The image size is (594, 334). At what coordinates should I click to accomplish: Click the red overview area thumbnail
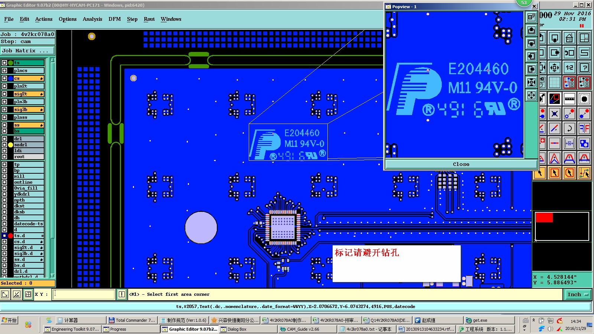544,217
